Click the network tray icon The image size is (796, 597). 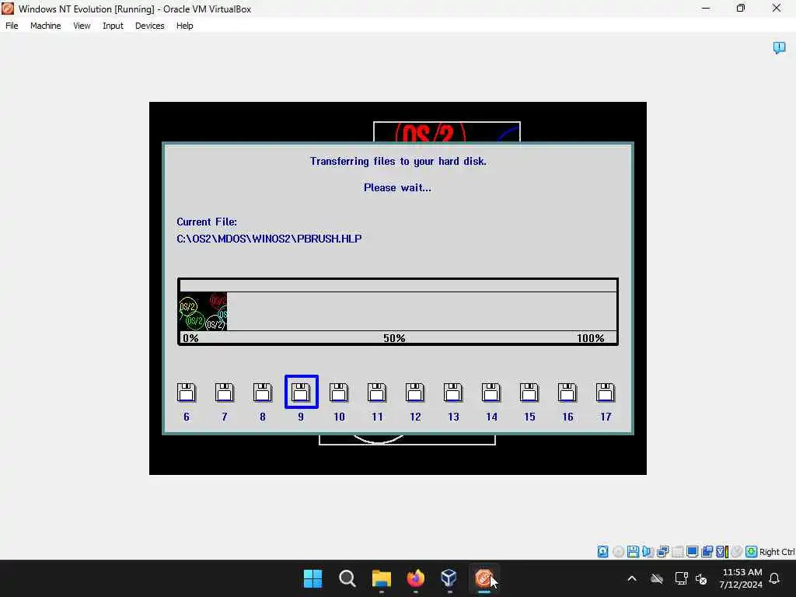(681, 578)
